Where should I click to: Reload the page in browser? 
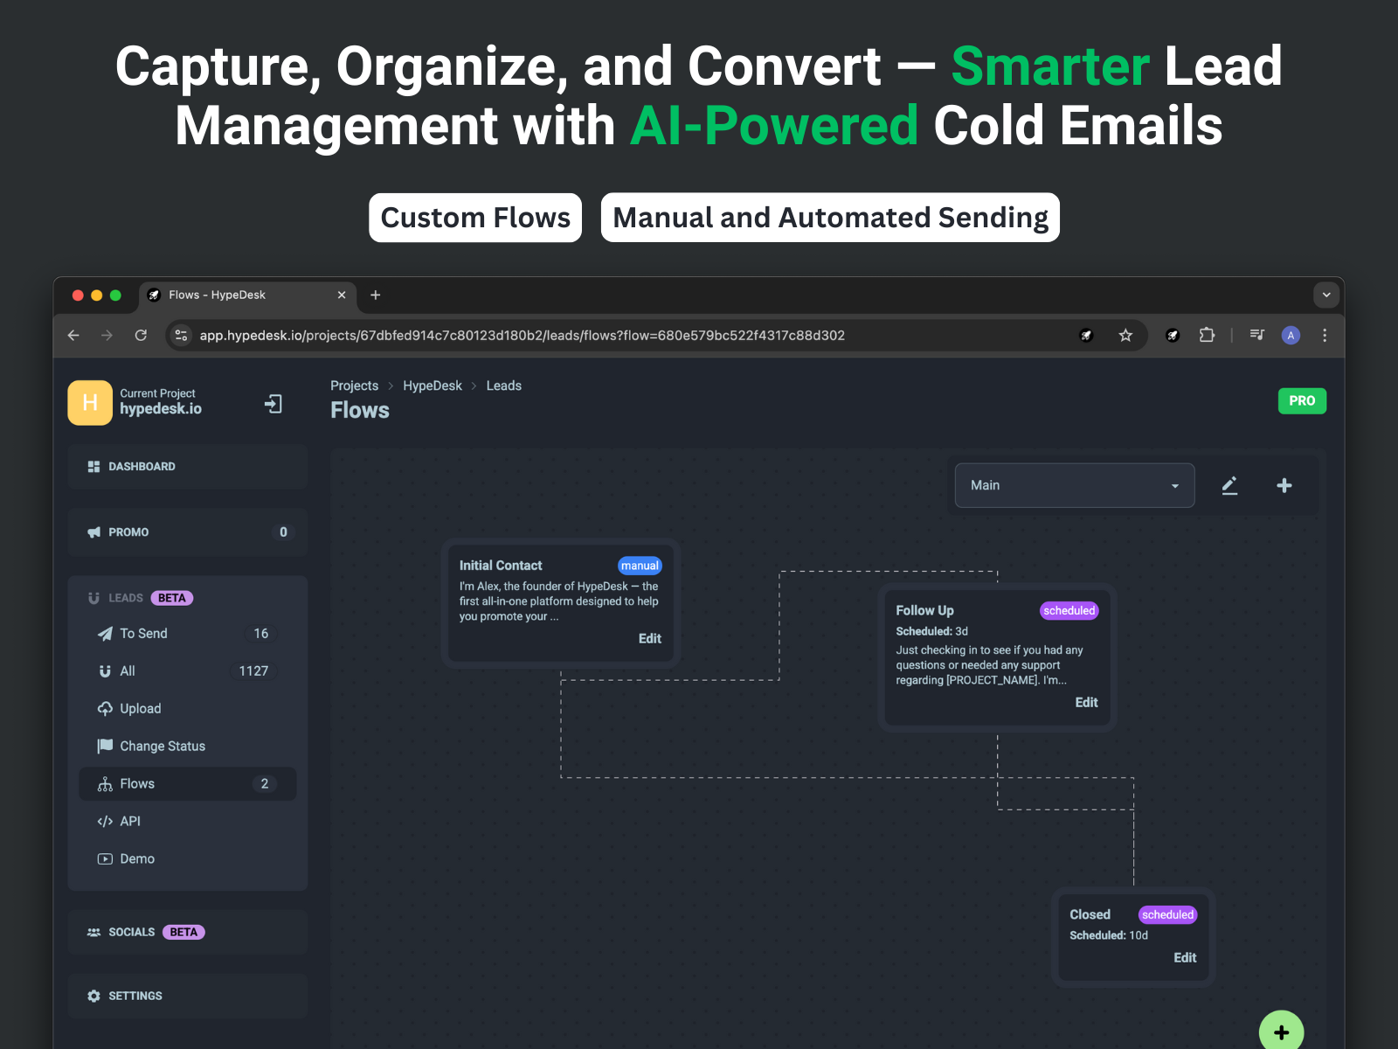[141, 336]
